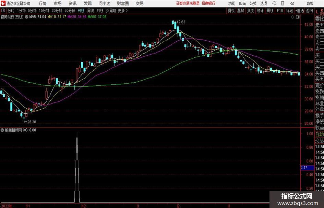Open the 行情 menu
The height and width of the screenshot is (208, 324).
pos(43,3)
